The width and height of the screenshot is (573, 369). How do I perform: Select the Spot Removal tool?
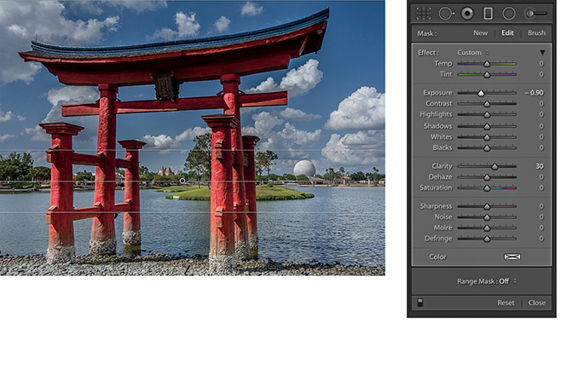446,14
